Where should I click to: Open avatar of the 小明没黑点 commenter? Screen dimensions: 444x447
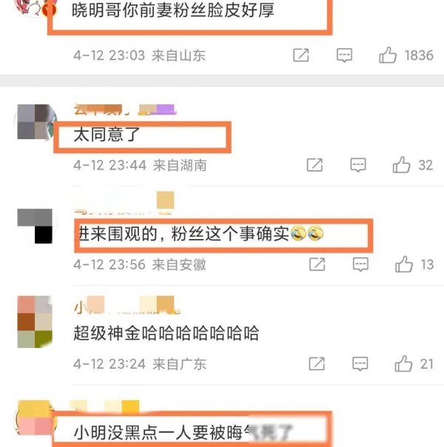pyautogui.click(x=35, y=418)
